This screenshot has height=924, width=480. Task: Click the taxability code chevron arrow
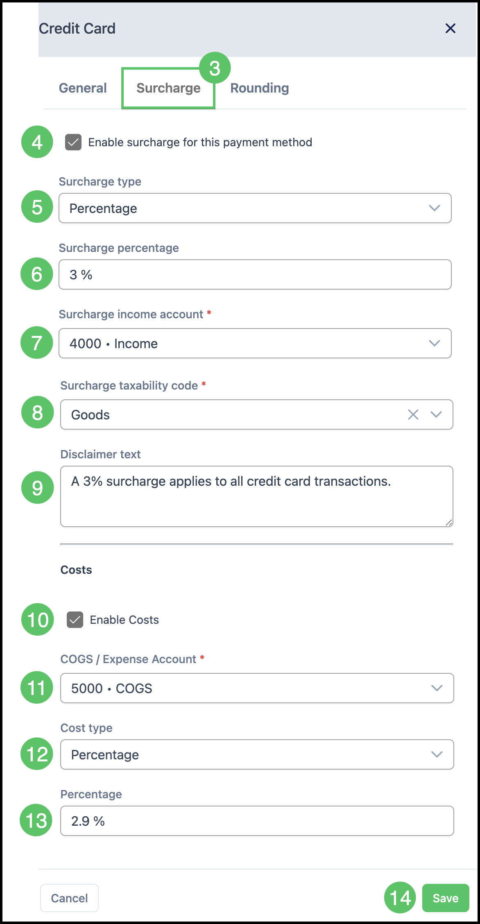tap(436, 414)
